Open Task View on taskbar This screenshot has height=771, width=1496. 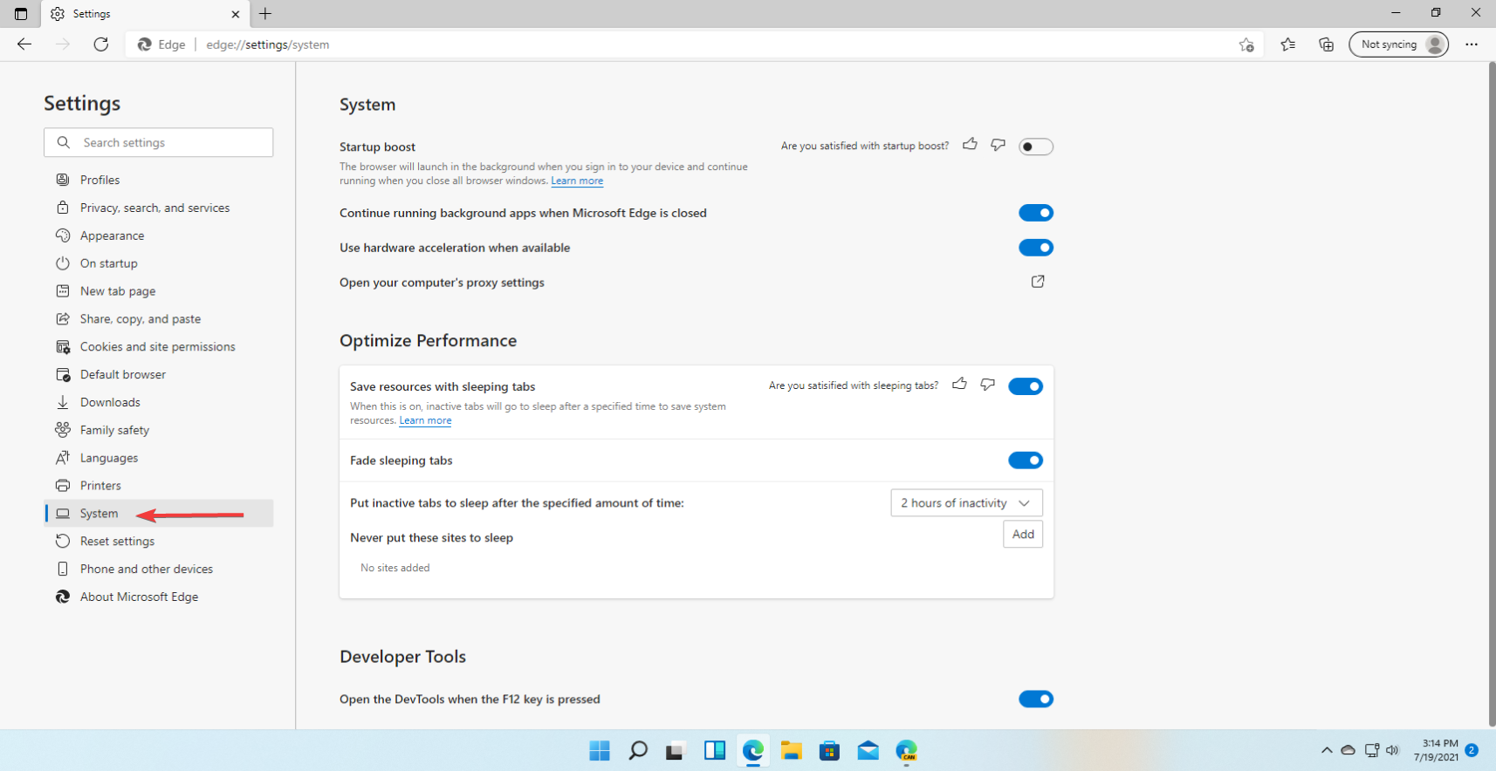click(x=676, y=751)
